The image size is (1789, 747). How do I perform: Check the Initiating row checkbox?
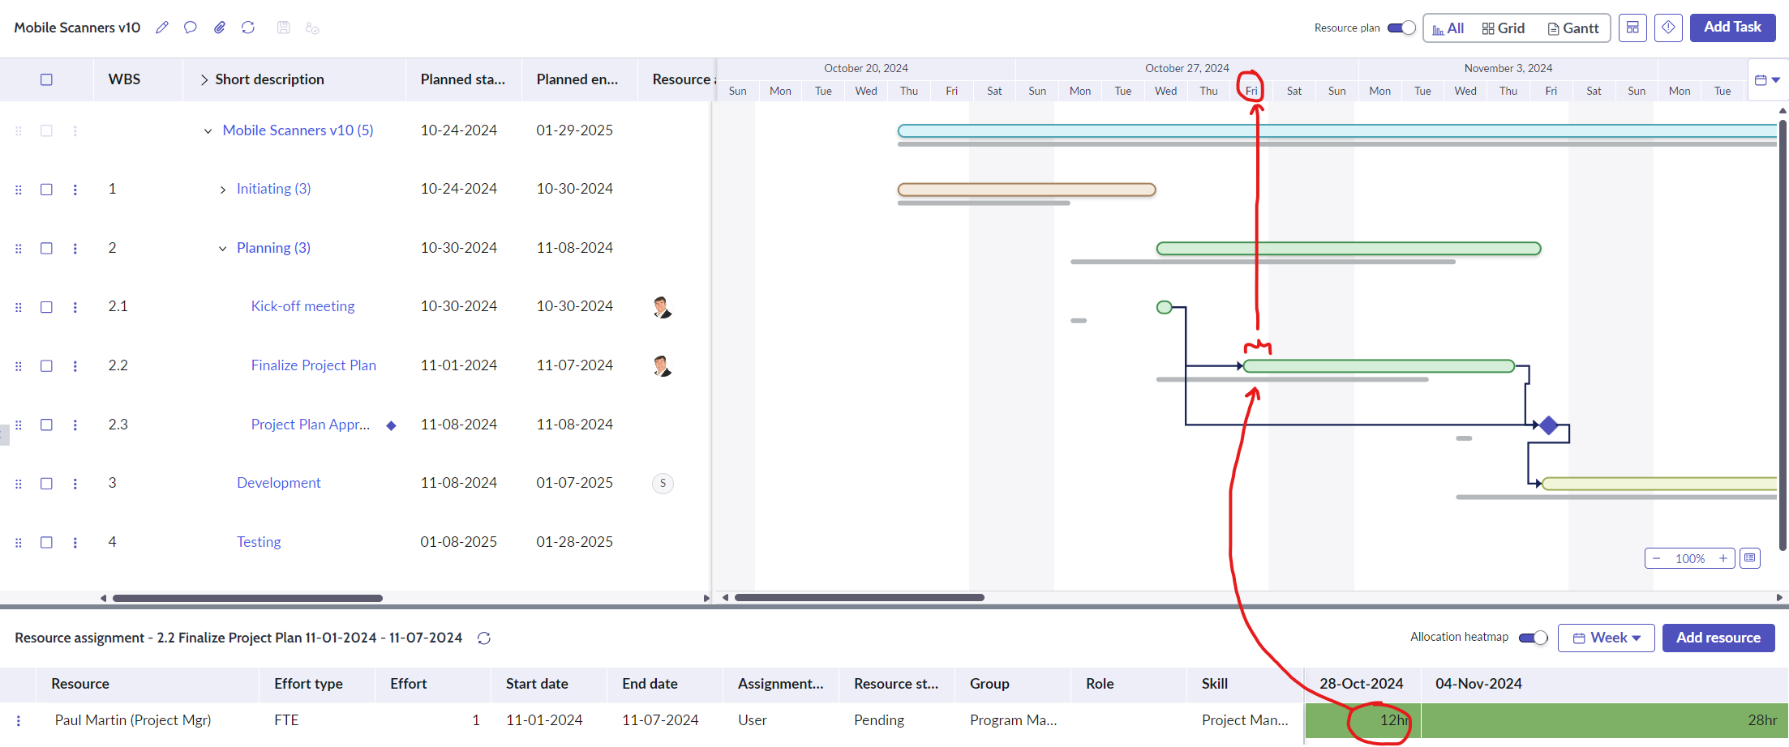pos(46,190)
